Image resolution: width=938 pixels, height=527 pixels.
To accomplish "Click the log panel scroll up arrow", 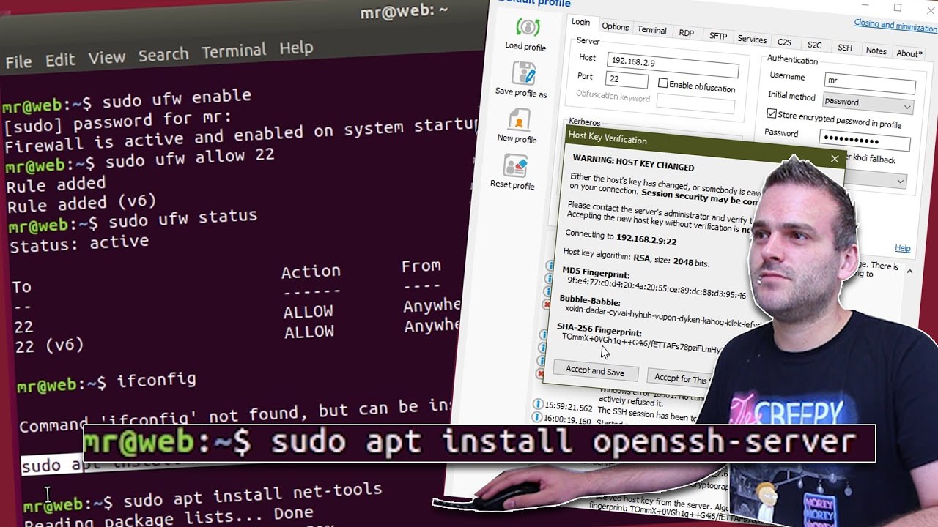I will point(909,272).
